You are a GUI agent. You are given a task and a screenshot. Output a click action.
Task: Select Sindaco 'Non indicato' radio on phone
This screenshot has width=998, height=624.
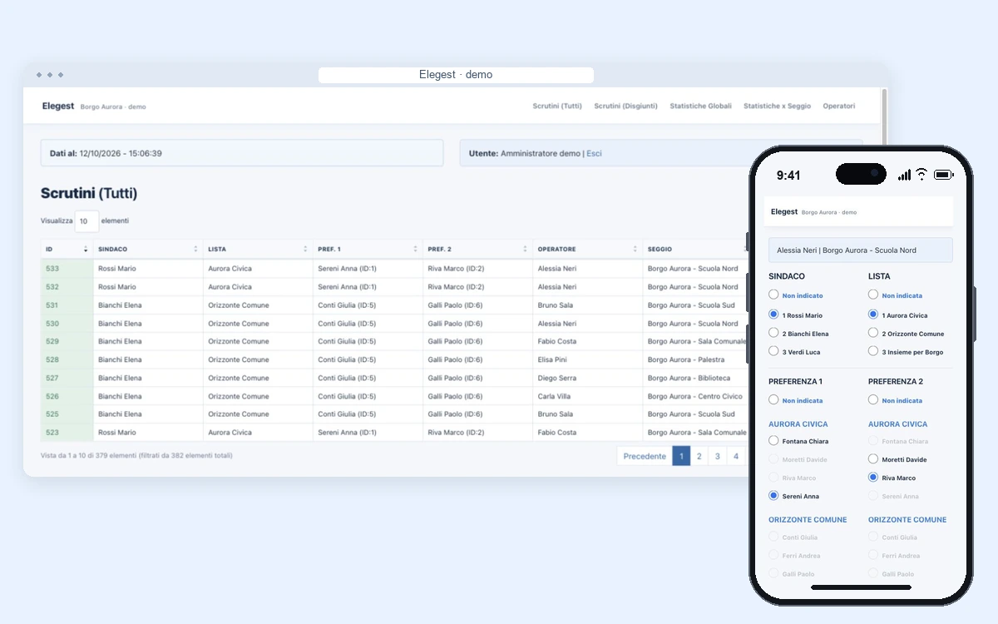[x=773, y=295]
